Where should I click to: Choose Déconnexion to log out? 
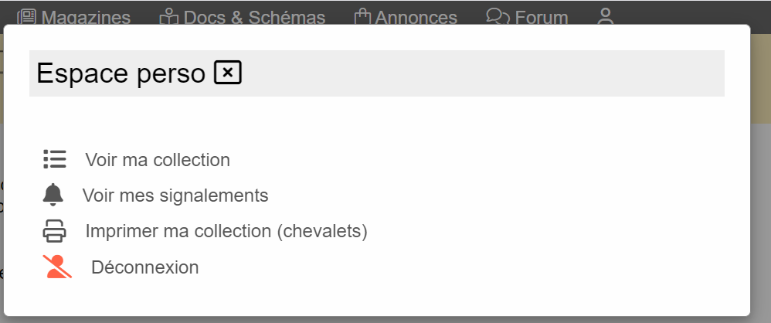[x=145, y=267]
